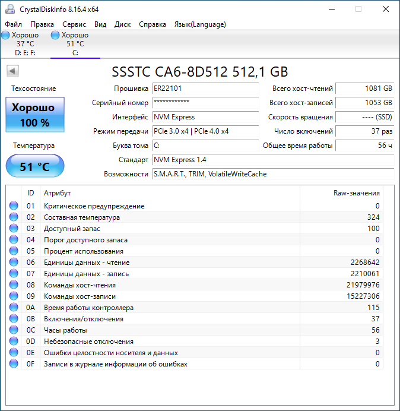400x411 pixels.
Task: Click the masked serial number field
Action: coord(205,103)
